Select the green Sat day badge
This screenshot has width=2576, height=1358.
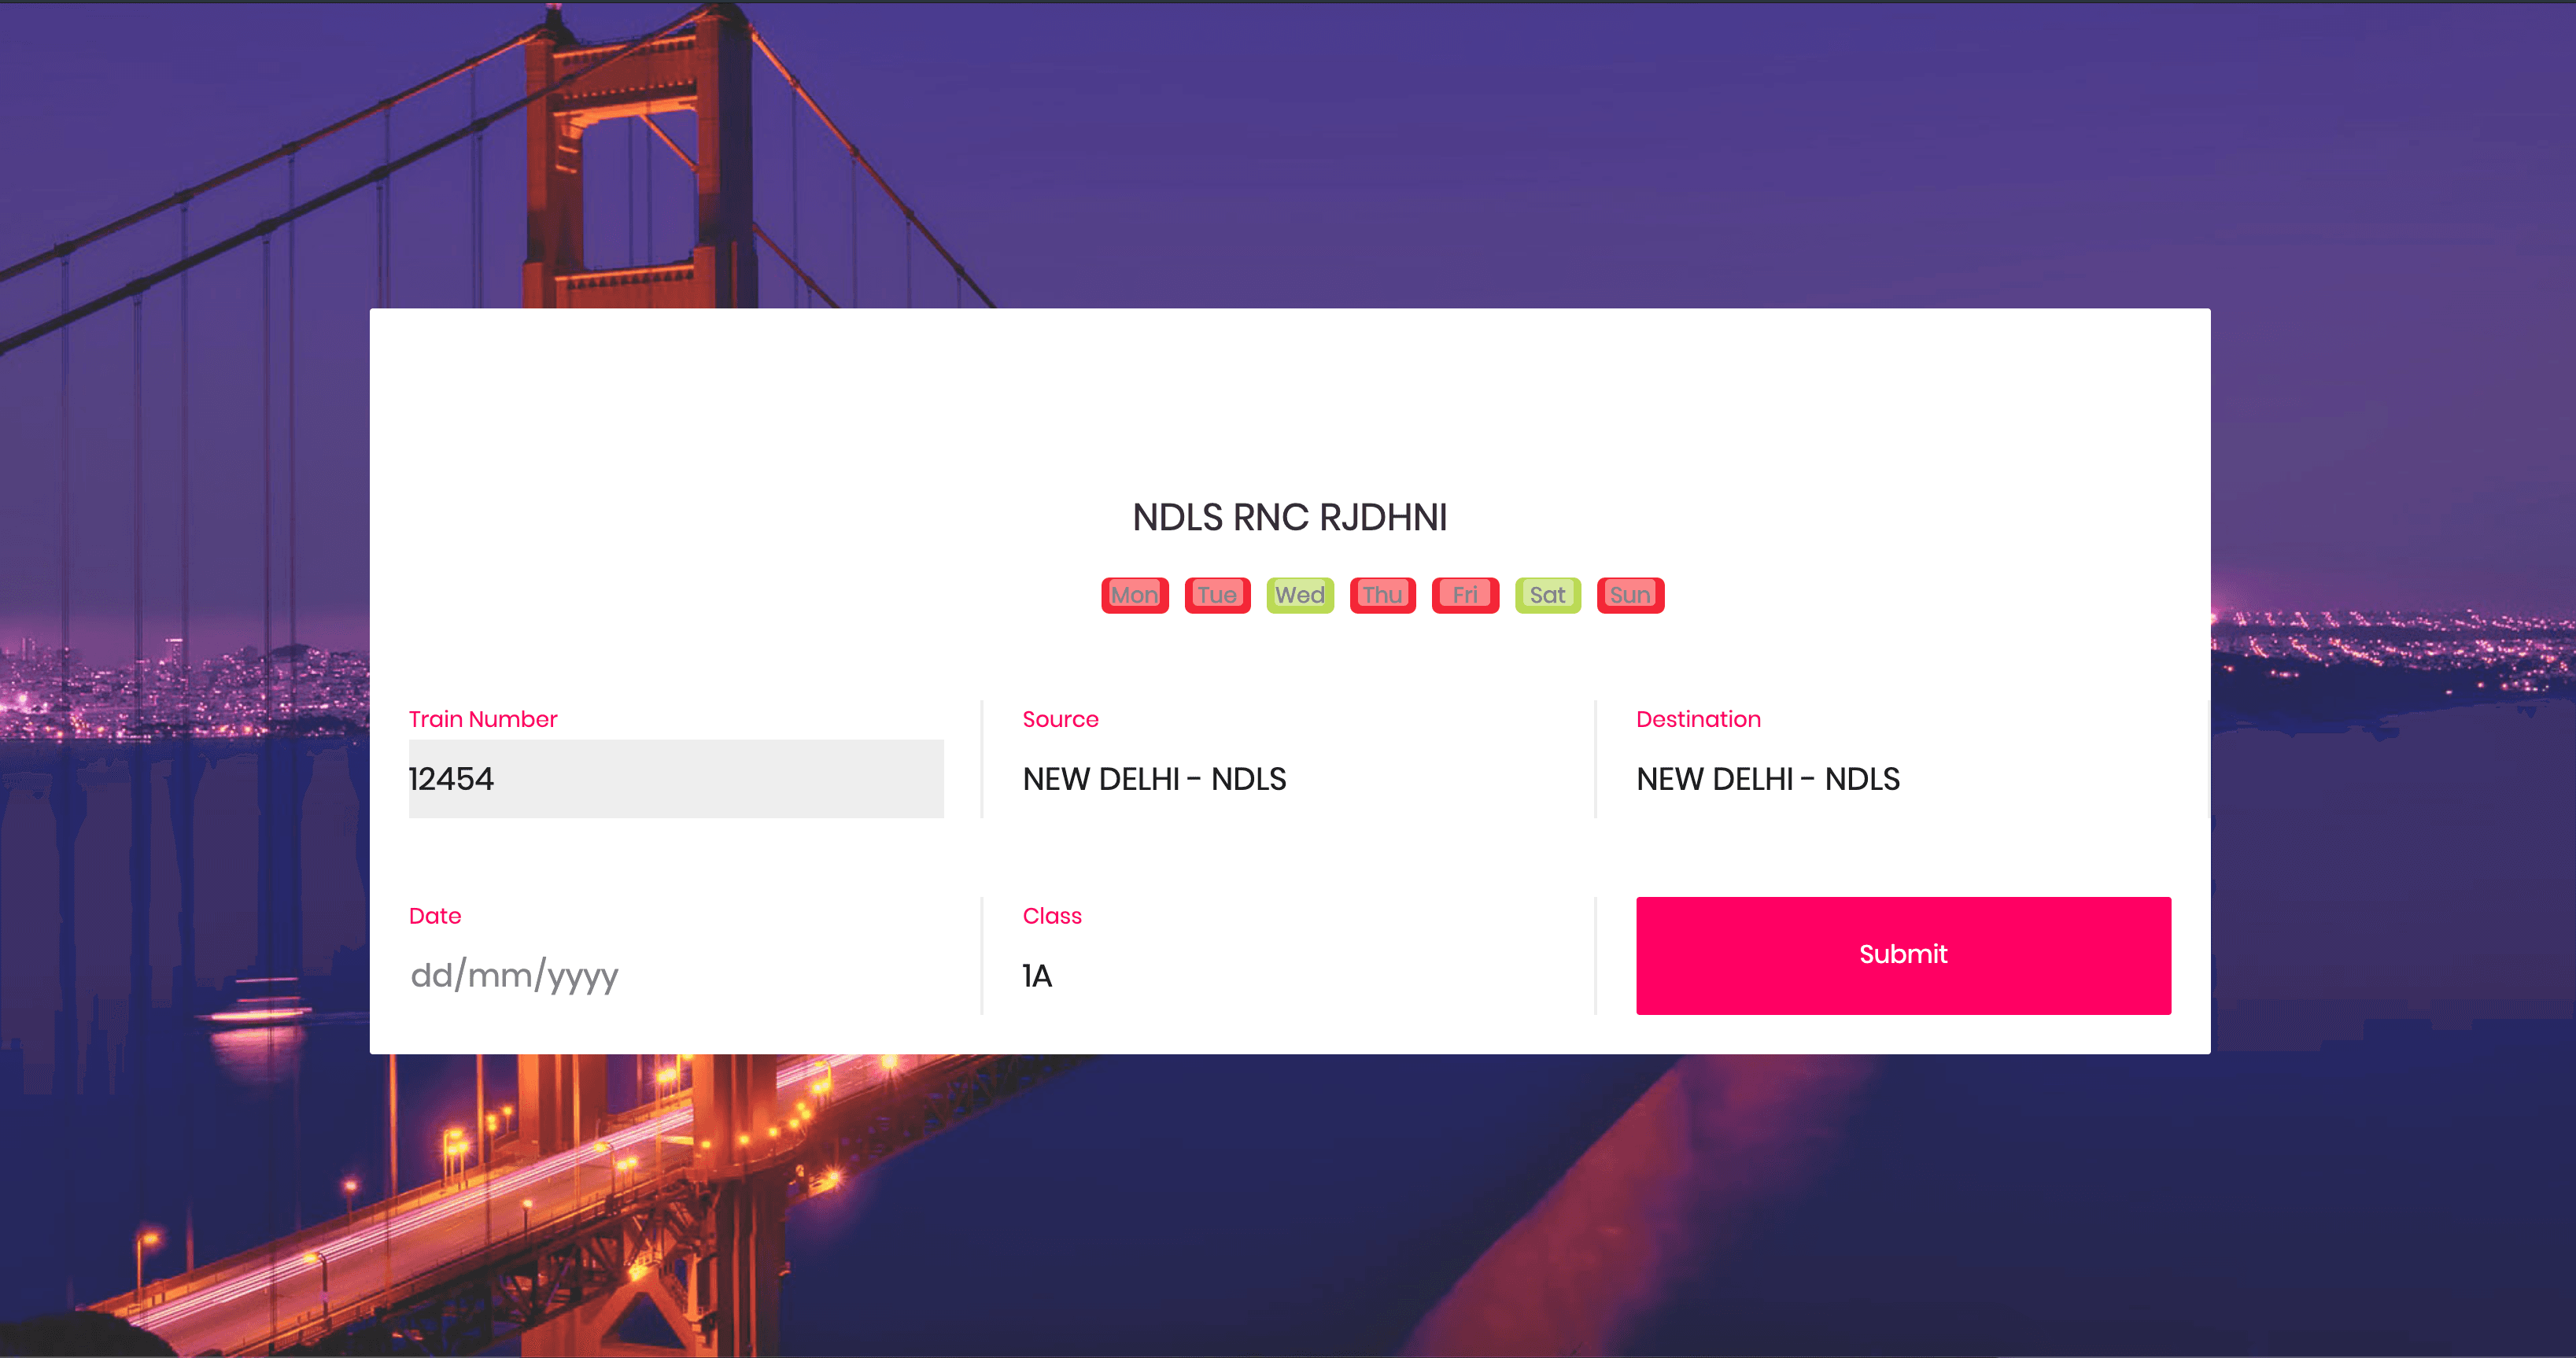(1547, 595)
